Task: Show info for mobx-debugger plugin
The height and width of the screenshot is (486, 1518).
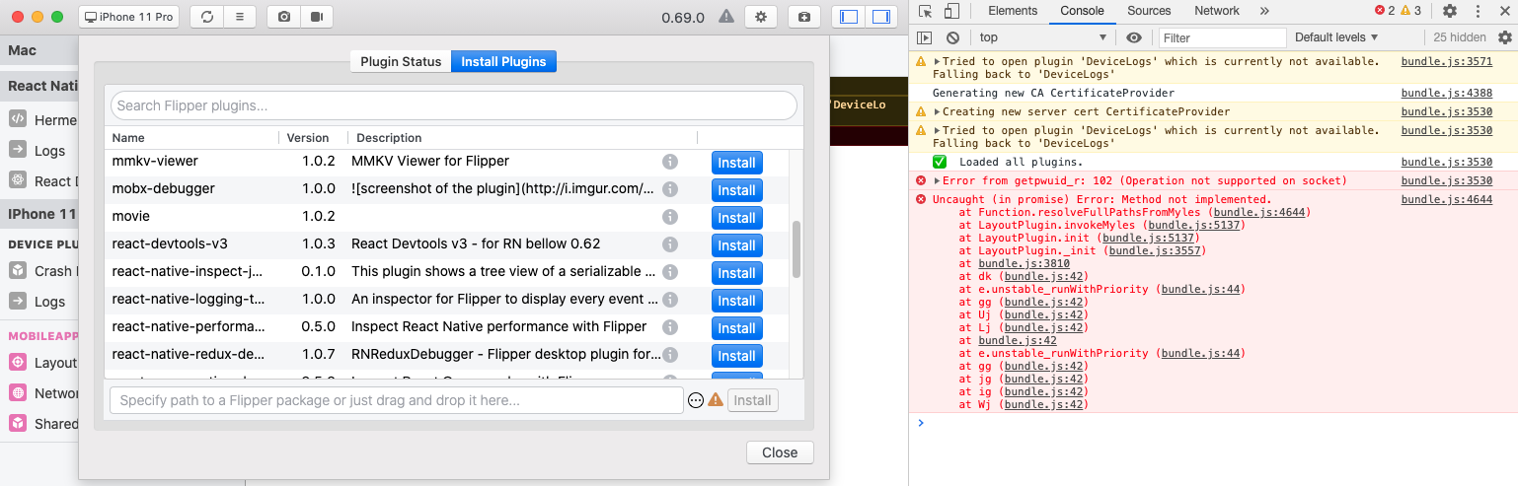Action: point(669,189)
